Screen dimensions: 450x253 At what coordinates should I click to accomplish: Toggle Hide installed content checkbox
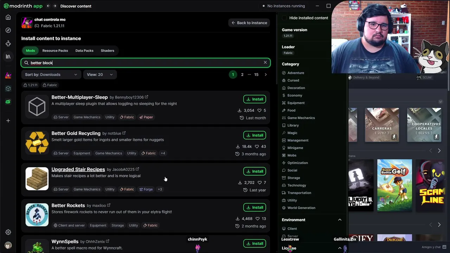click(284, 18)
